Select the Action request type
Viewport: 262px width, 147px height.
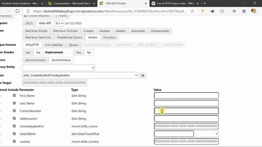[x=93, y=37]
